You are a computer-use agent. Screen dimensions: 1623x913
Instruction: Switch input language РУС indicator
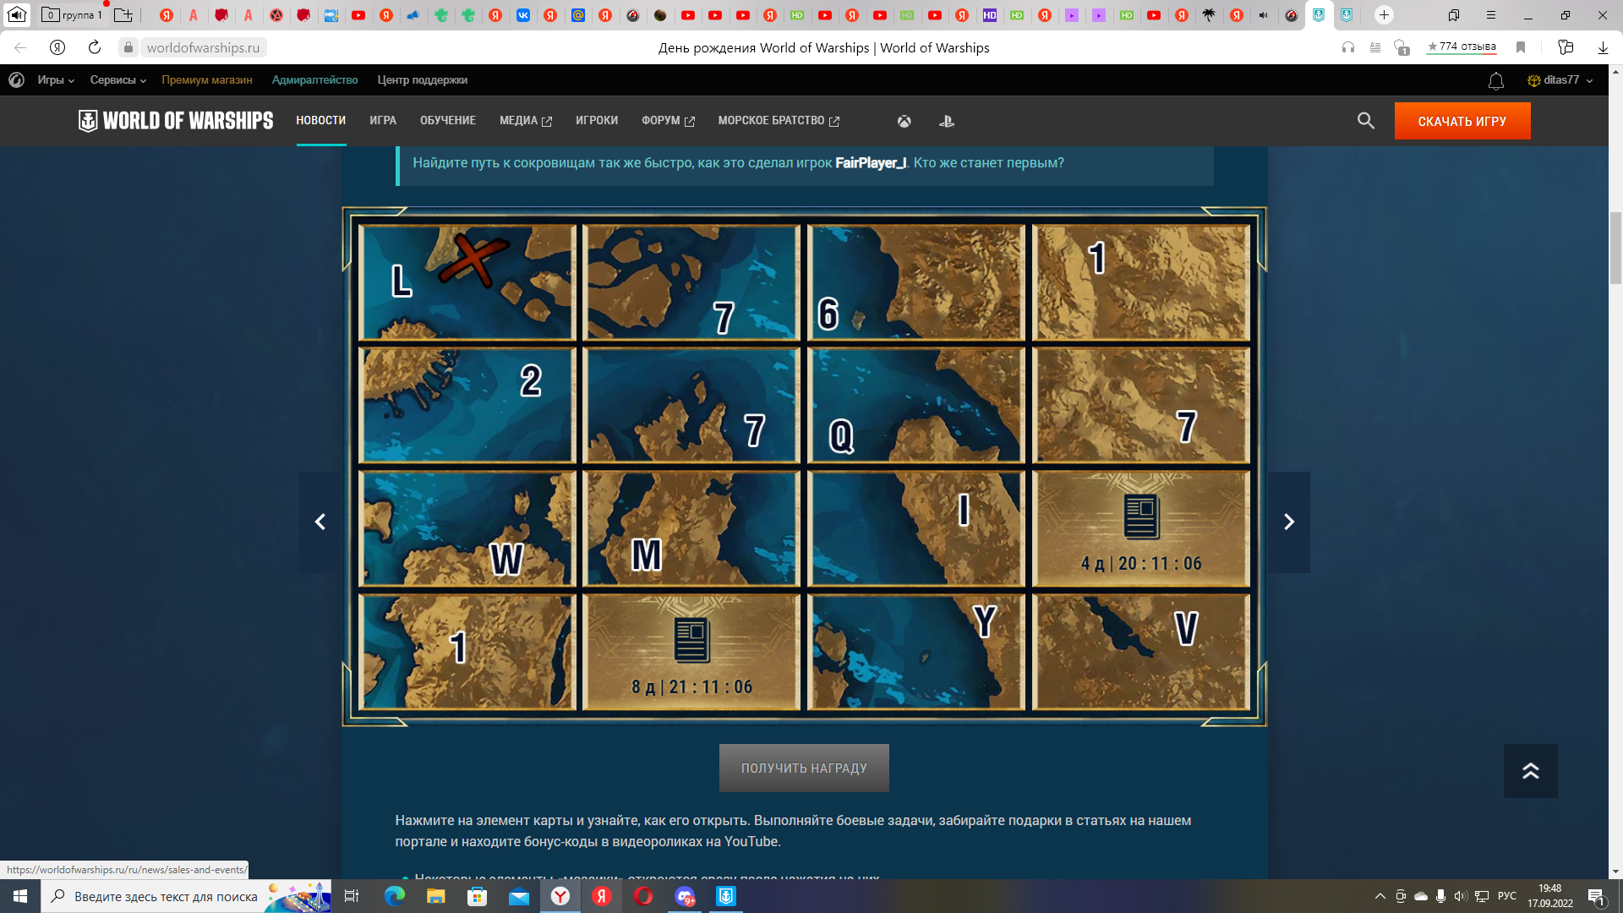click(x=1506, y=896)
